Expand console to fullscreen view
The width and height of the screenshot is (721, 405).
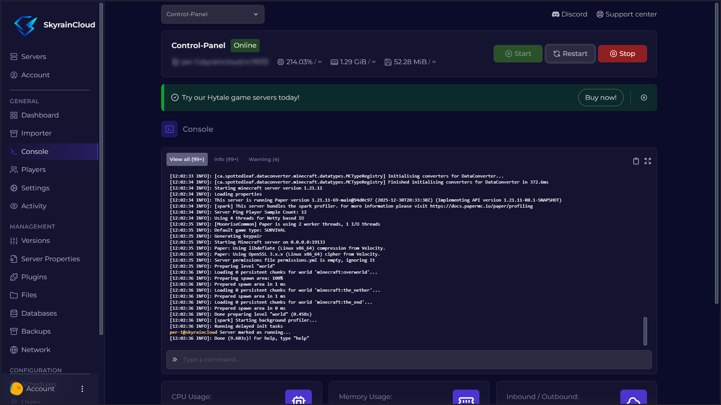tap(648, 161)
